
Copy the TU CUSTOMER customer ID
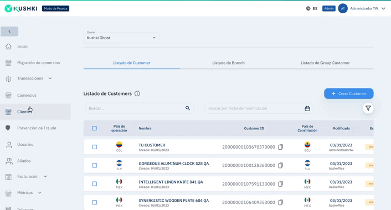[281, 147]
